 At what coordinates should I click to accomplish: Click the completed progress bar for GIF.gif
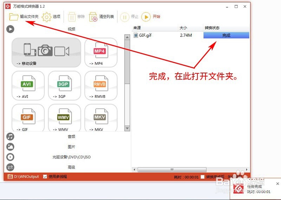click(226, 35)
